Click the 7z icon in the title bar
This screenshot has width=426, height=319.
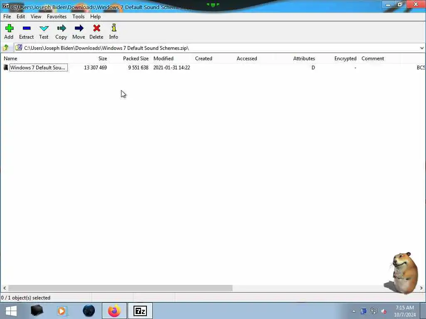(x=6, y=6)
